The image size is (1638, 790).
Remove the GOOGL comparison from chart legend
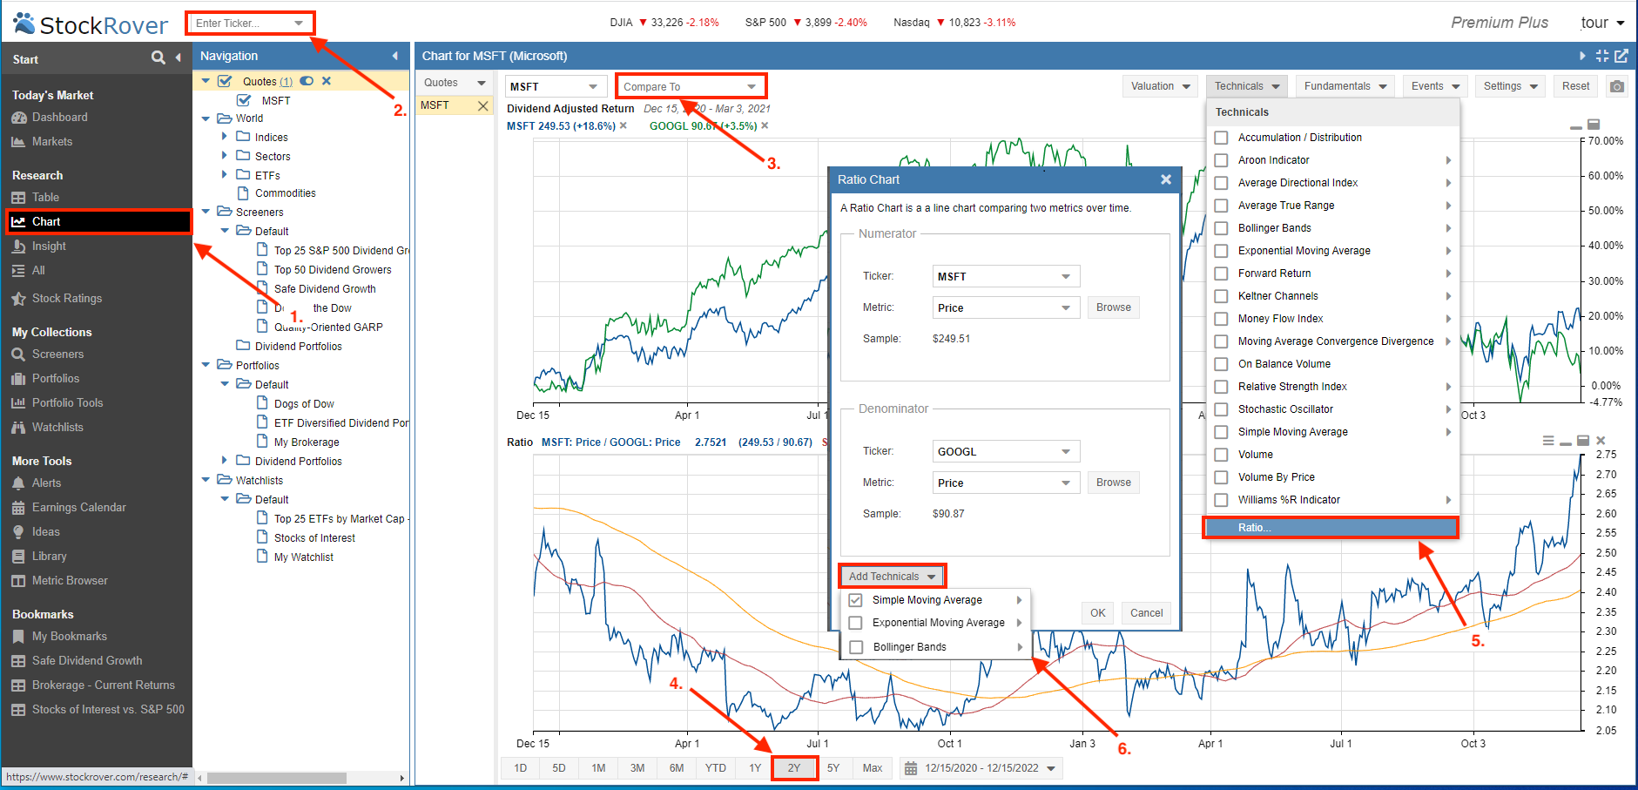tap(765, 125)
